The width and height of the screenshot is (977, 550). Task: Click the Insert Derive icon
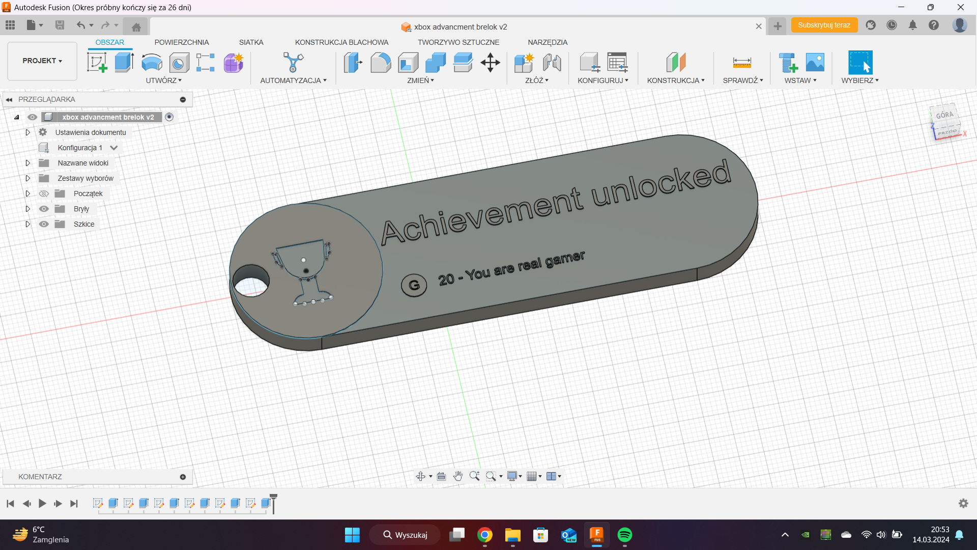coord(788,63)
